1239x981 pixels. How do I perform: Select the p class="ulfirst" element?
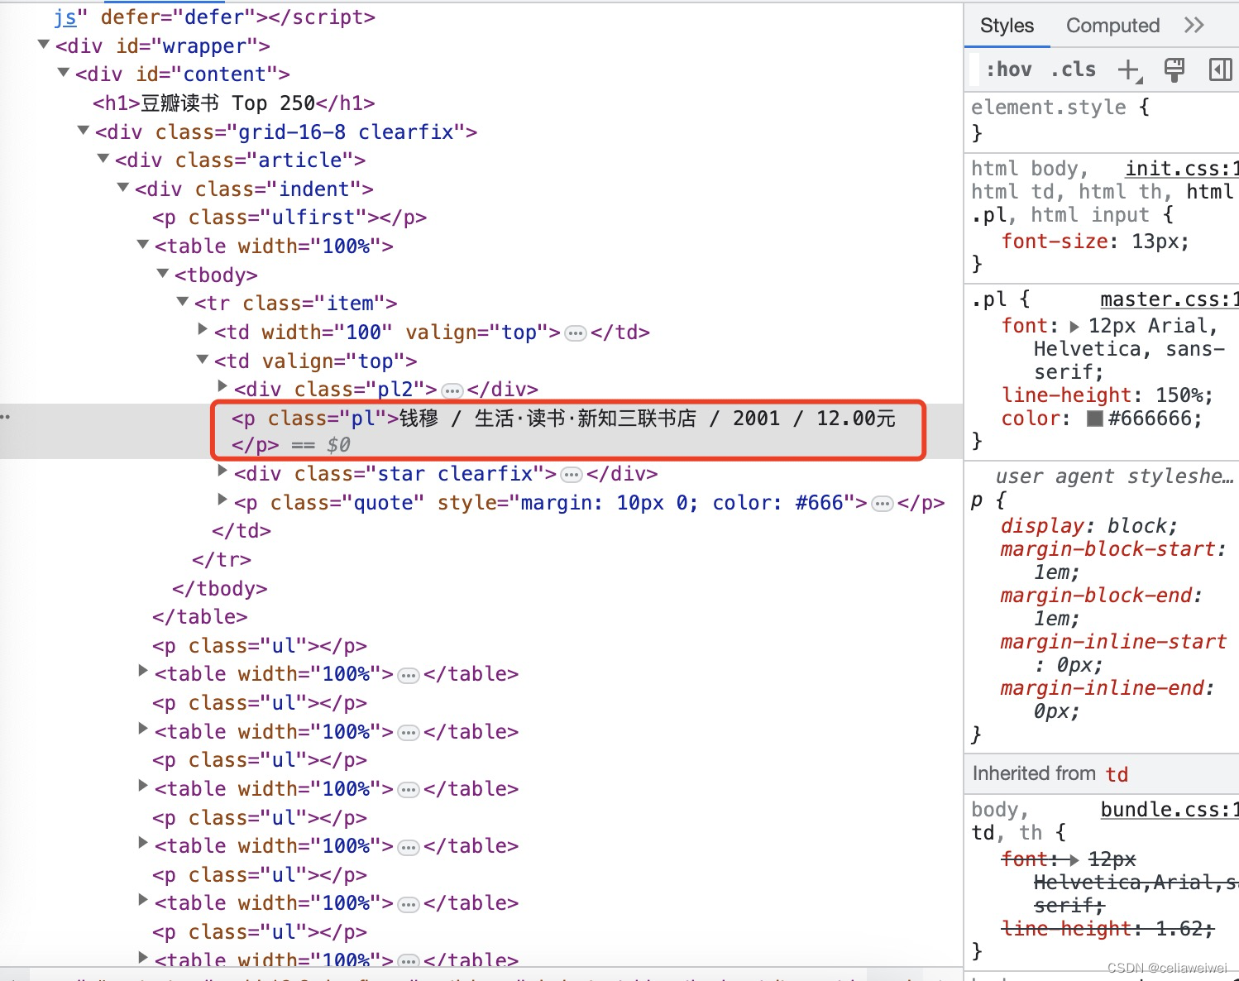[289, 218]
